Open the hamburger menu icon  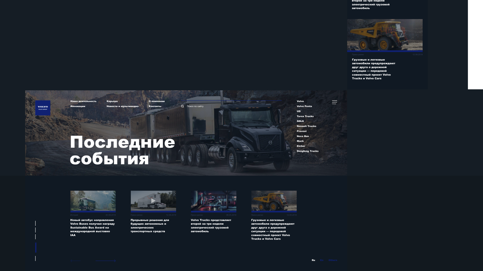334,102
